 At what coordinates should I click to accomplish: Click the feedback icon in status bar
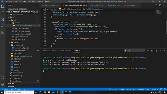coord(161,89)
